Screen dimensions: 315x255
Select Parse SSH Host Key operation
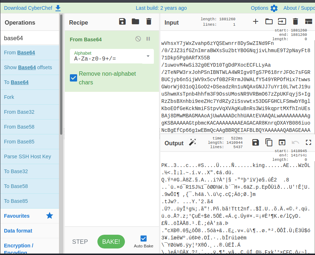point(30,157)
